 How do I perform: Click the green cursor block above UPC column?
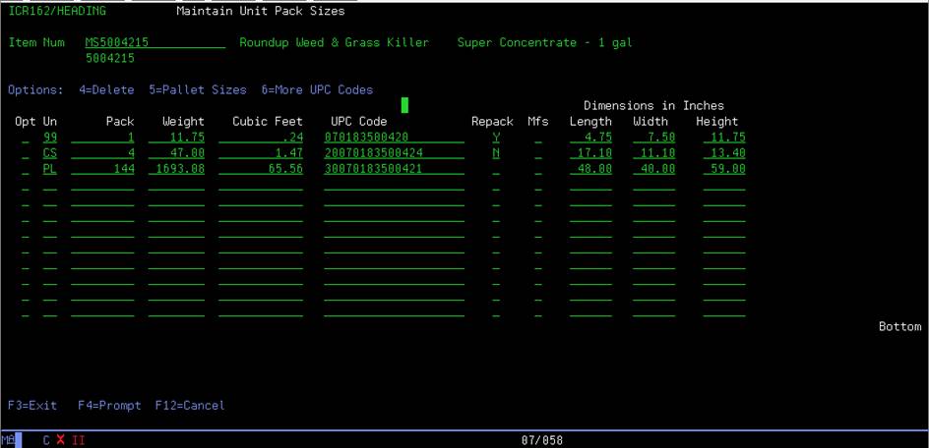point(404,105)
